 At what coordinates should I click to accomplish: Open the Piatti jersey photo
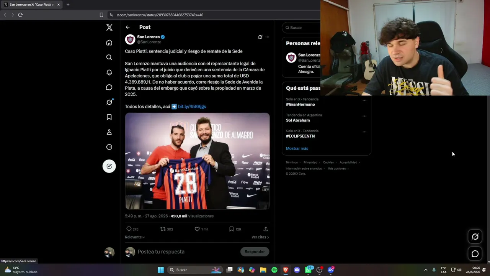[x=198, y=161]
